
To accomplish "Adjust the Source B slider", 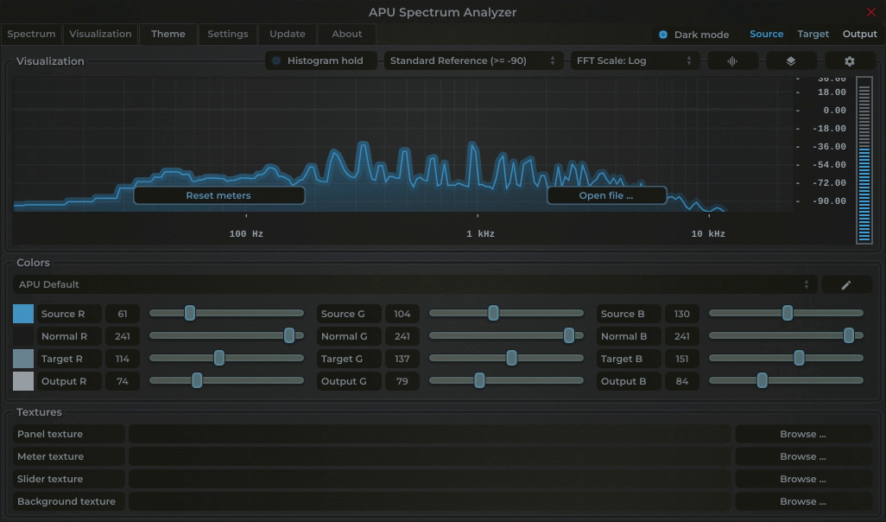I will coord(786,314).
